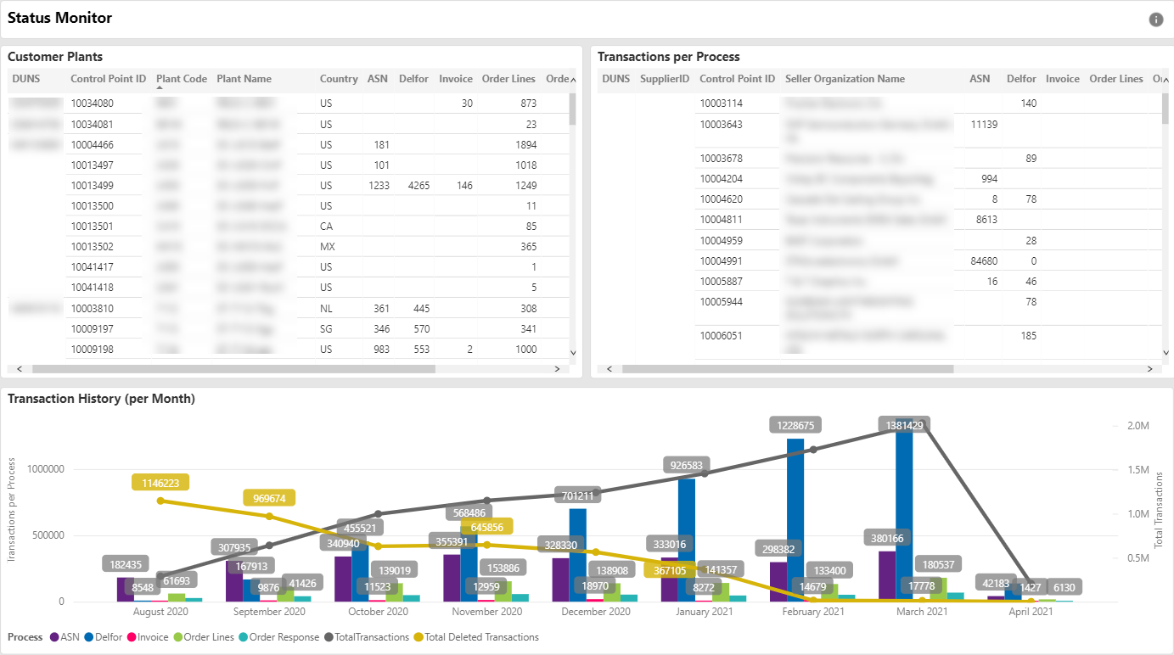Sort Customer Plants by Order Lines column
1174x655 pixels.
point(508,79)
